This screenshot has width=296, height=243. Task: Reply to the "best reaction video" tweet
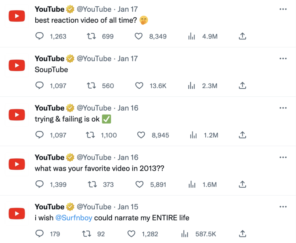(39, 36)
